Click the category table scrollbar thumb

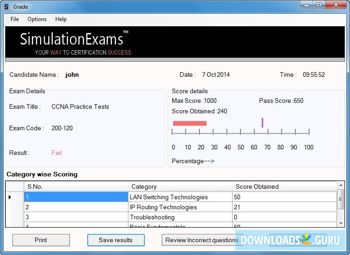tap(340, 199)
